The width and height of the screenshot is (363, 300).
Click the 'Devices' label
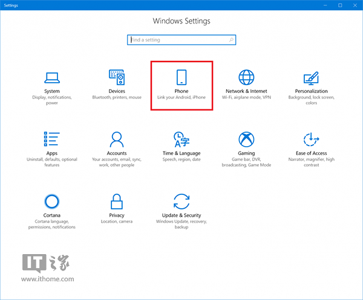[117, 91]
